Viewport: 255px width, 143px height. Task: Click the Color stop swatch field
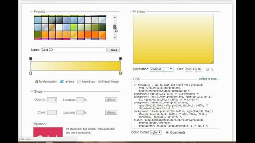click(52, 112)
